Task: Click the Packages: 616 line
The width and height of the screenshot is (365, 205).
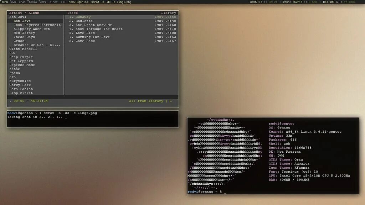Action: 283,140
